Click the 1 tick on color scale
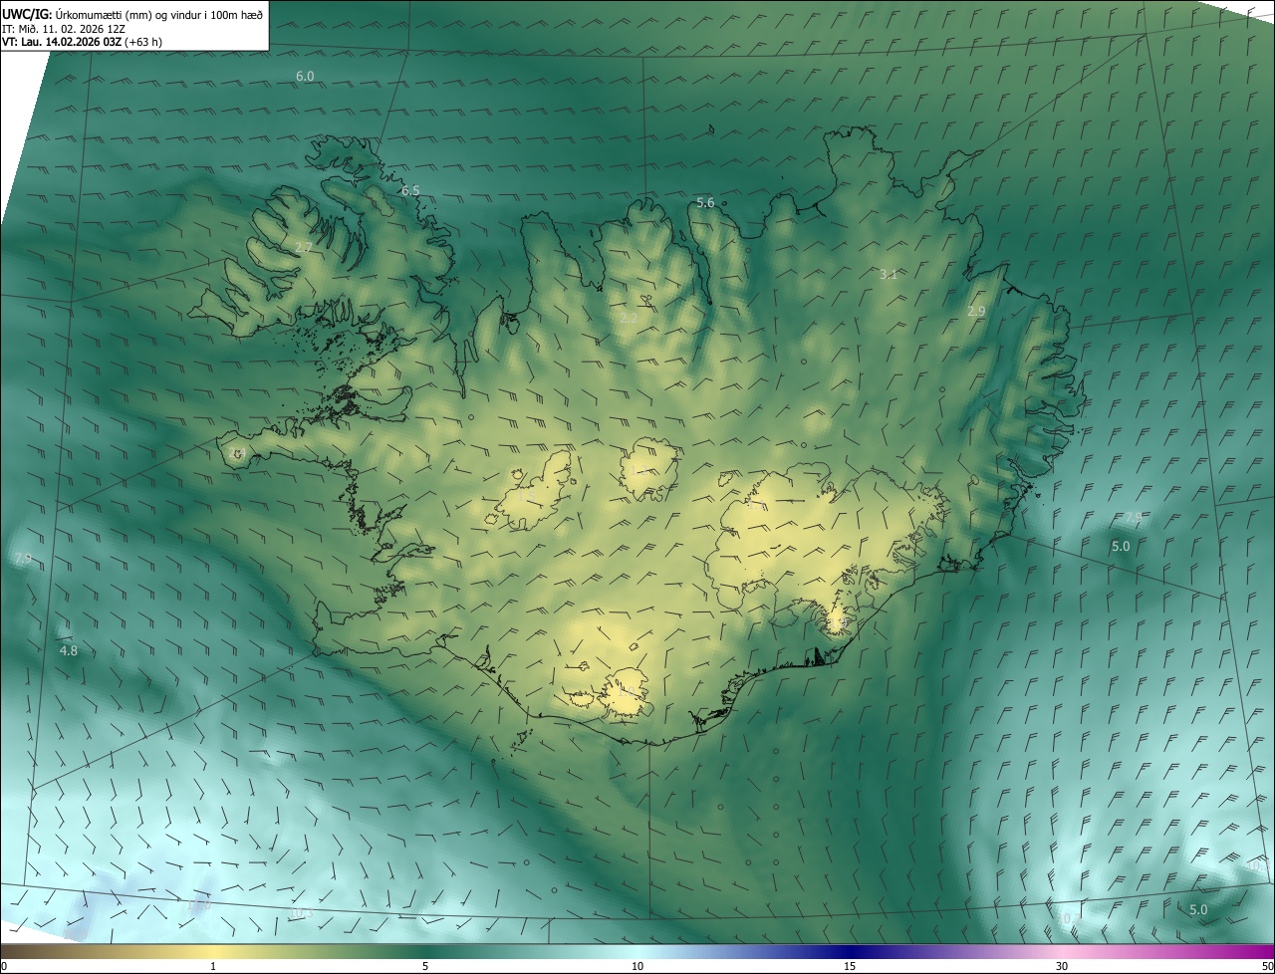This screenshot has width=1275, height=974. [213, 966]
